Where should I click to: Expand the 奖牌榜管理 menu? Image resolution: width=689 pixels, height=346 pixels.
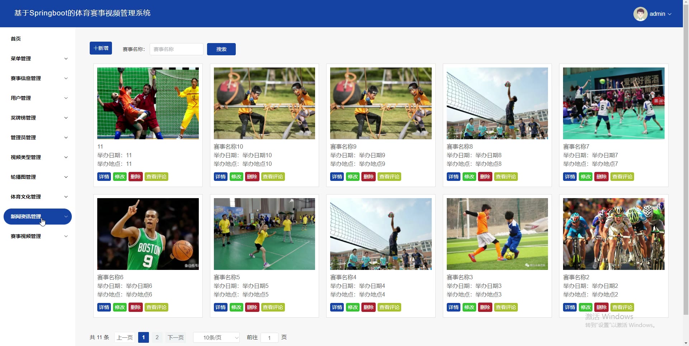coord(38,118)
